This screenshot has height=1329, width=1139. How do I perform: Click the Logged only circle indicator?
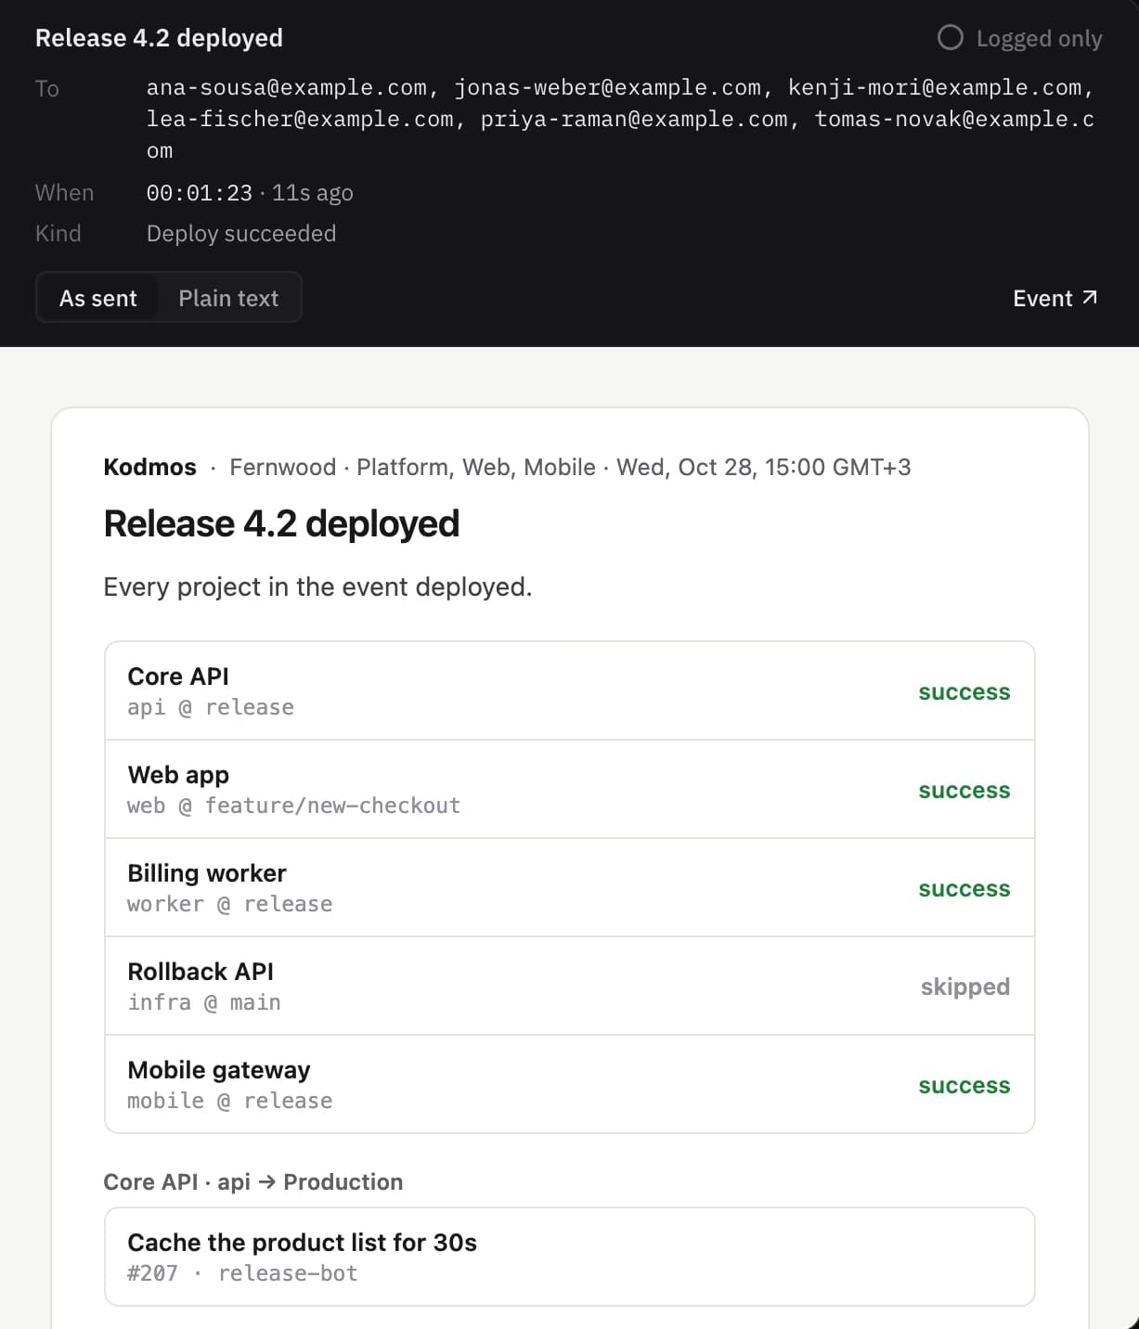pos(950,38)
